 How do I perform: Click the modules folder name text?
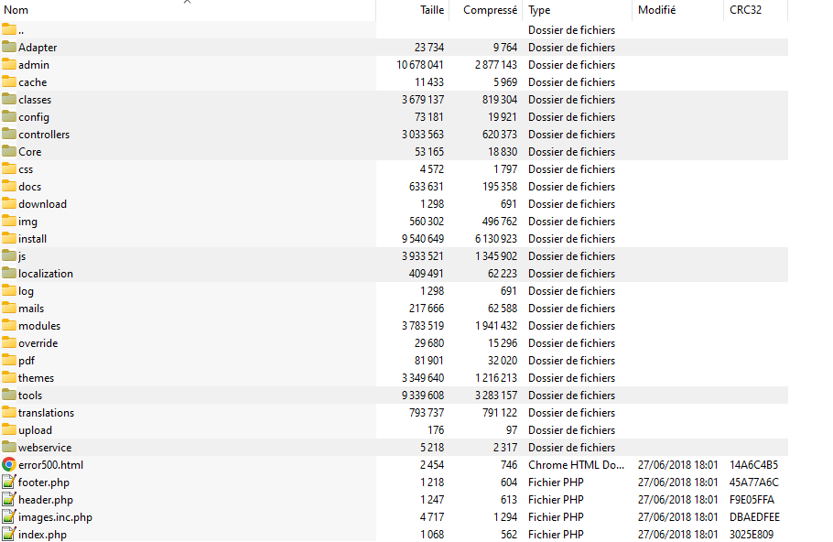pyautogui.click(x=39, y=326)
